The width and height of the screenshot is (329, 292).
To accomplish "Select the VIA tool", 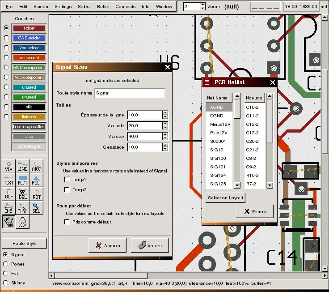I will [x=8, y=166].
